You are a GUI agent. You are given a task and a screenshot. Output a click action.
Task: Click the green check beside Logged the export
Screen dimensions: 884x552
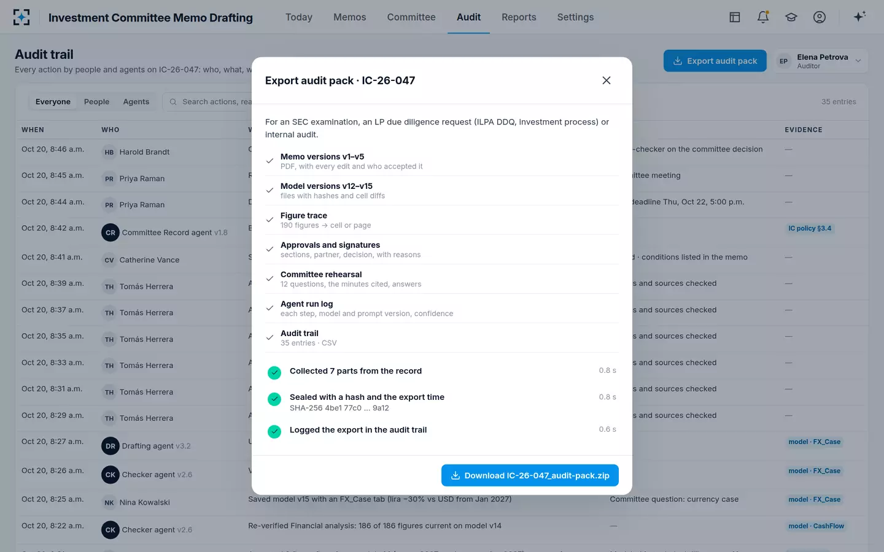point(274,432)
